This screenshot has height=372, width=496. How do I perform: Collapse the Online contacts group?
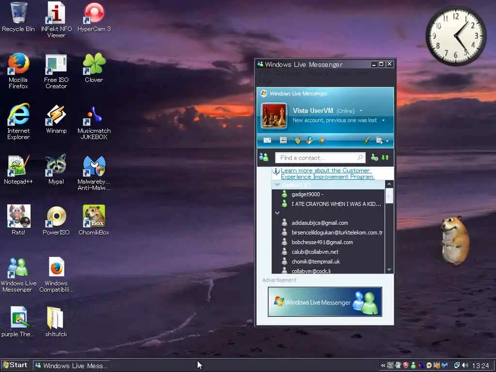(278, 185)
